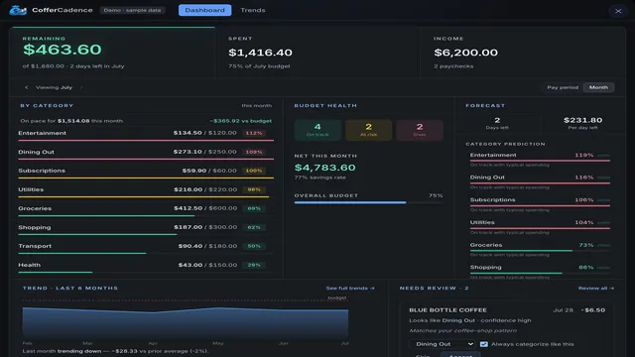Click Net This Month $4,783.60 value
Viewport: 635px width, 357px height.
pos(324,168)
